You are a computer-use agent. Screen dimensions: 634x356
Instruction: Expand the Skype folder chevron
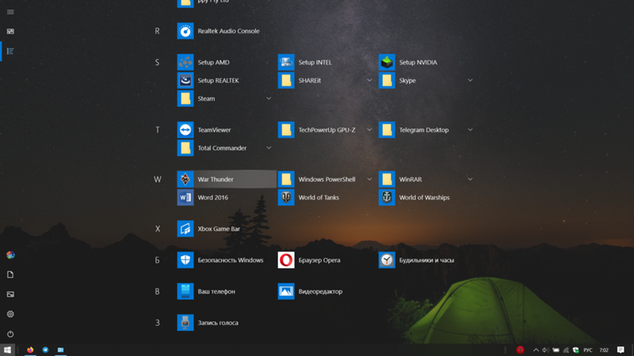470,81
